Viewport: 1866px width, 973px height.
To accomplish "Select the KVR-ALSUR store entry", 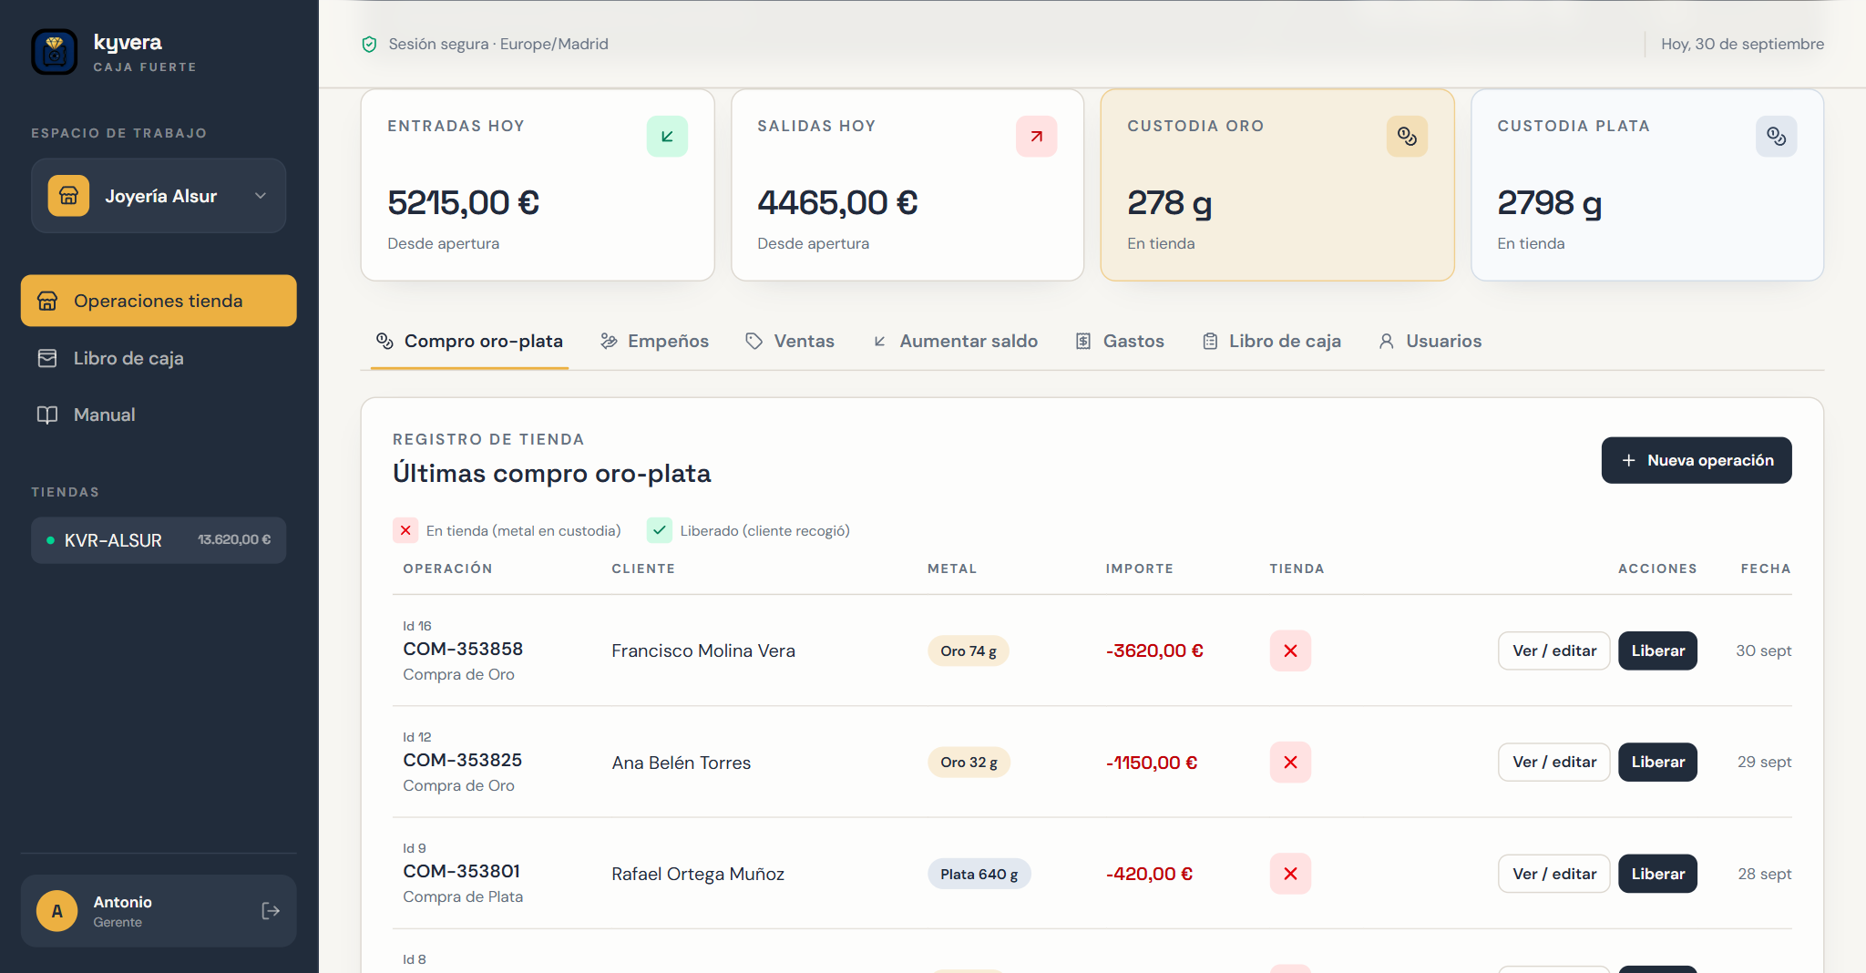I will (159, 540).
